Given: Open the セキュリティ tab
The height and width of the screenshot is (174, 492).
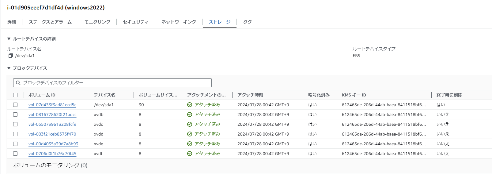Looking at the screenshot, I should 136,22.
